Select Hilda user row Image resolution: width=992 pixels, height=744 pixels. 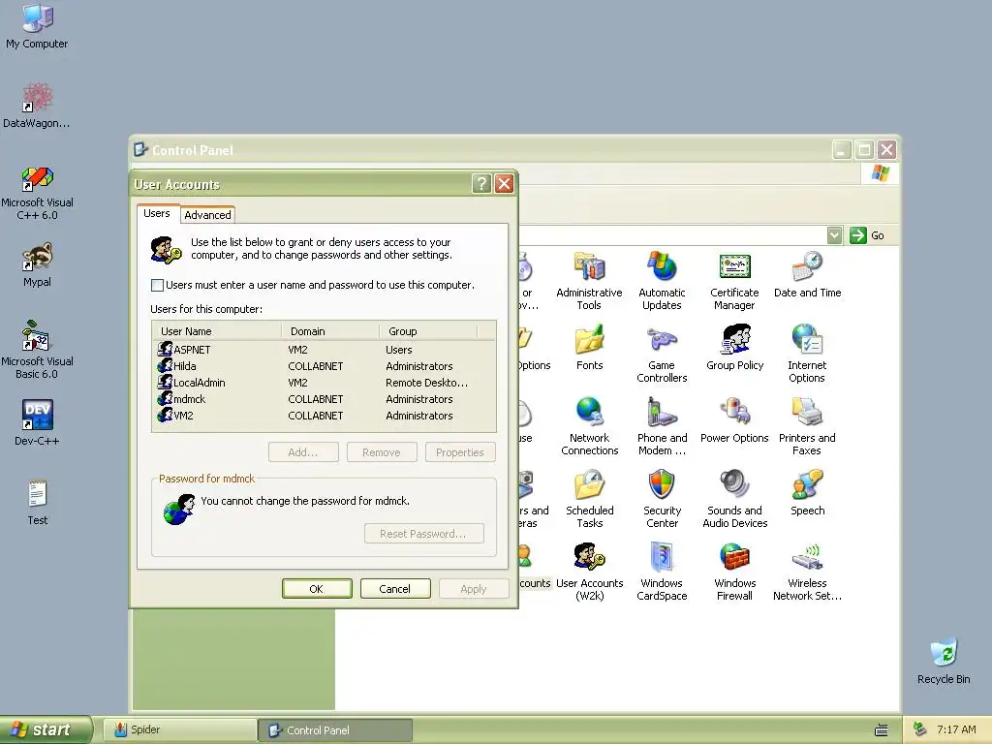324,366
